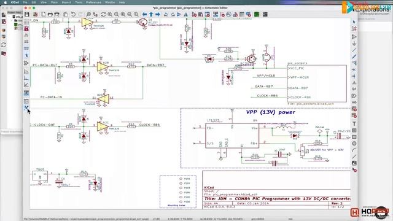Select the Draw Wire tool
Image resolution: width=393 pixels, height=221 pixels.
click(354, 50)
